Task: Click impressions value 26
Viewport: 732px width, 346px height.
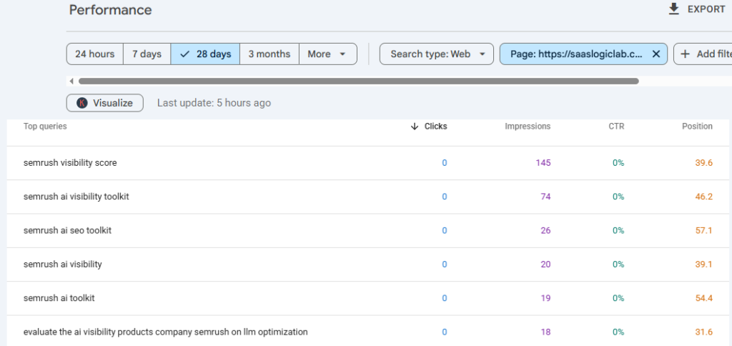Action: (545, 230)
